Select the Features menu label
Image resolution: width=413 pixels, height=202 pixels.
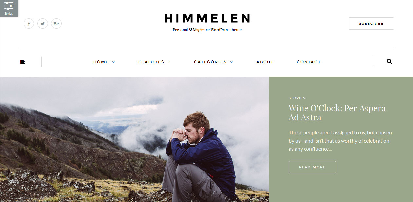(151, 62)
